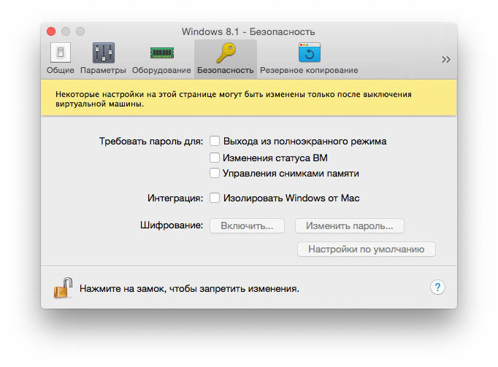
Task: Open help with the question mark button
Action: (437, 287)
